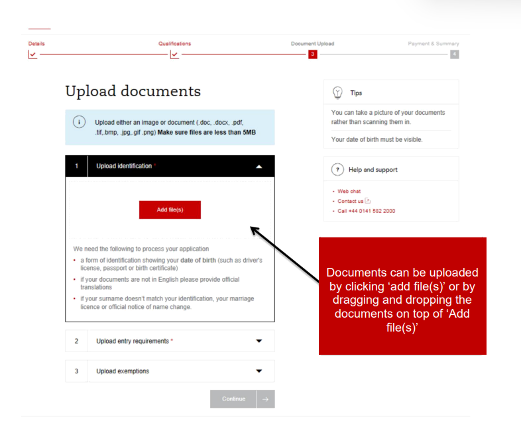Click the Help and support question icon

[x=337, y=170]
